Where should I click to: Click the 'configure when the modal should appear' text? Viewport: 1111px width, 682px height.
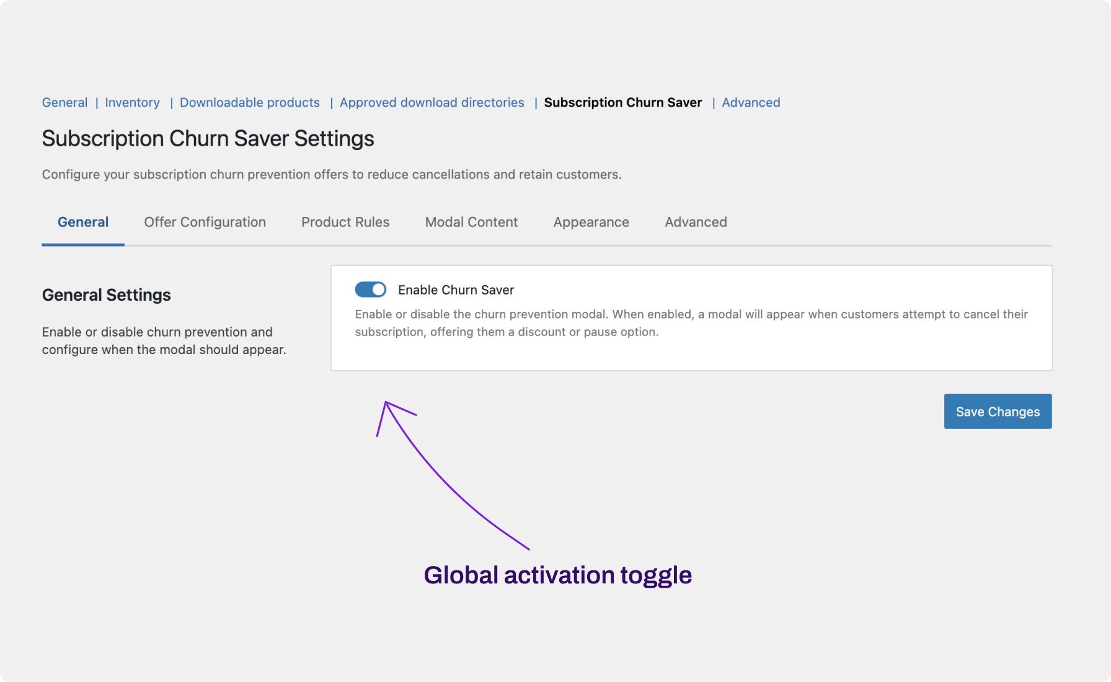coord(164,350)
